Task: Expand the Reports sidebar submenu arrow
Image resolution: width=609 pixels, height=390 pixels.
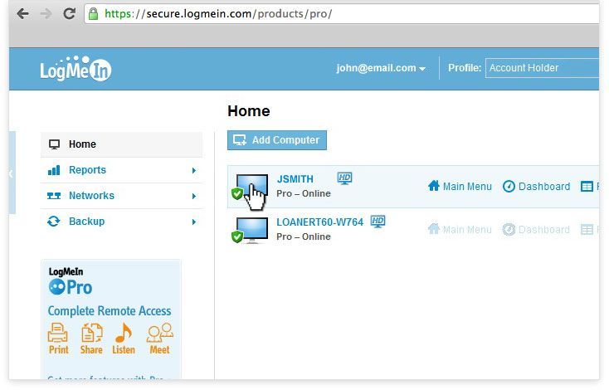Action: [x=194, y=171]
